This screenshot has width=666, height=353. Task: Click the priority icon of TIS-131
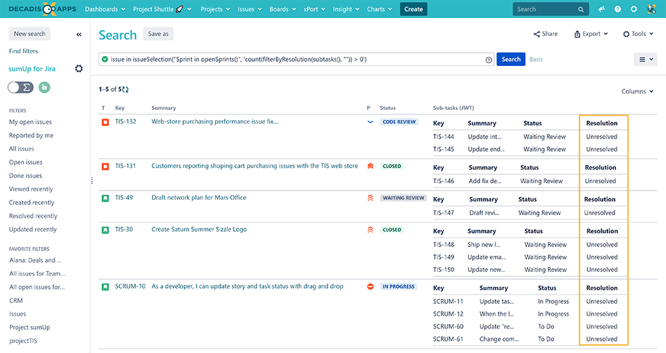pos(370,166)
